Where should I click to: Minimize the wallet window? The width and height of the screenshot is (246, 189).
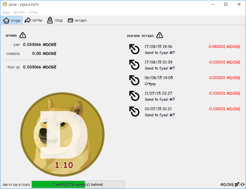[x=213, y=4]
